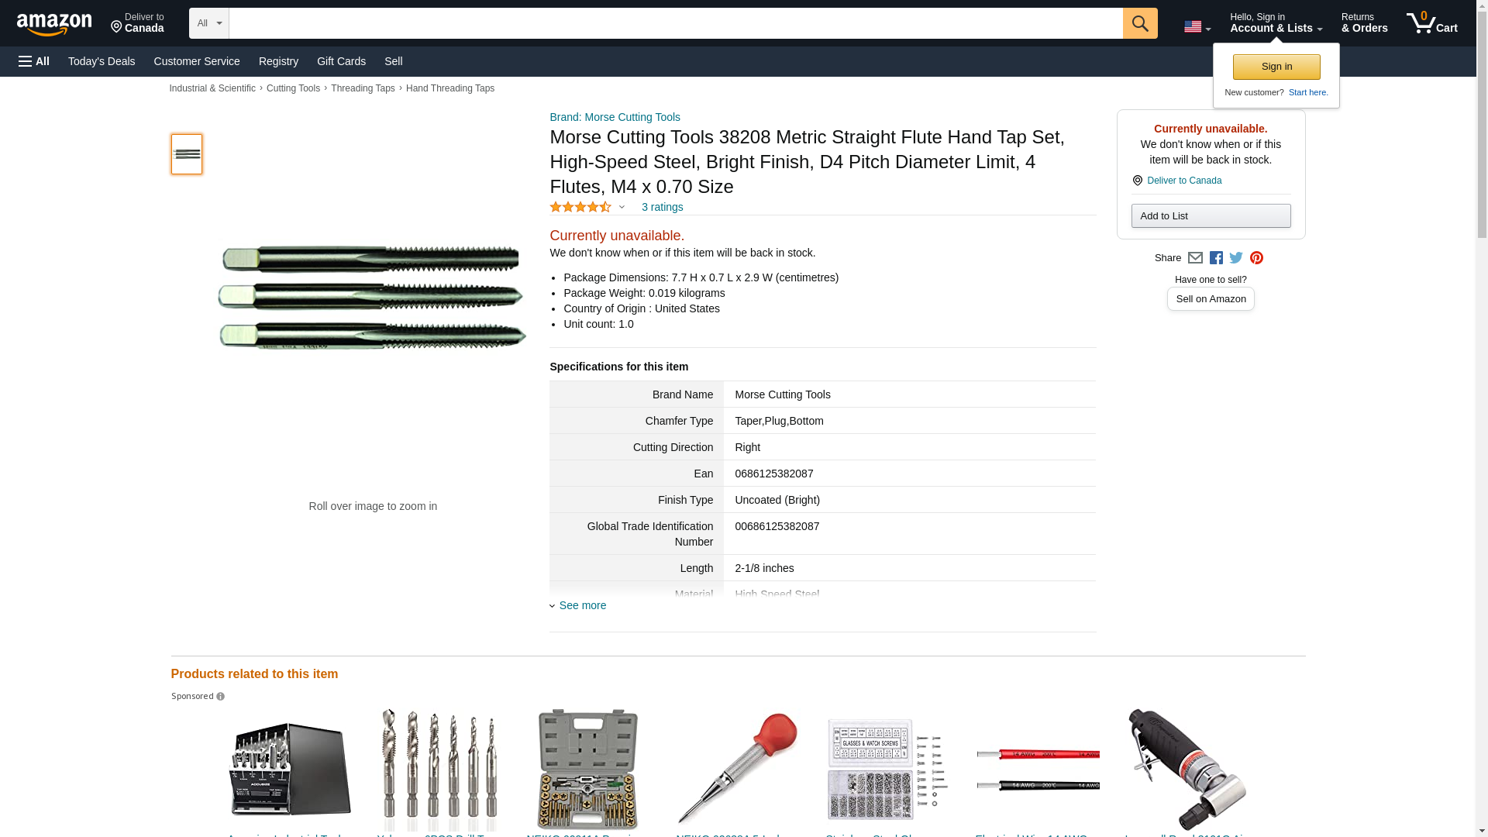Share product on Pinterest icon

coord(1256,258)
